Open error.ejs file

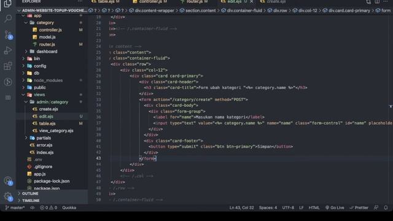coord(44,145)
